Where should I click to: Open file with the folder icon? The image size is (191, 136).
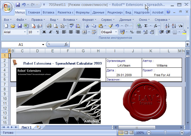pyautogui.click(x=13, y=26)
